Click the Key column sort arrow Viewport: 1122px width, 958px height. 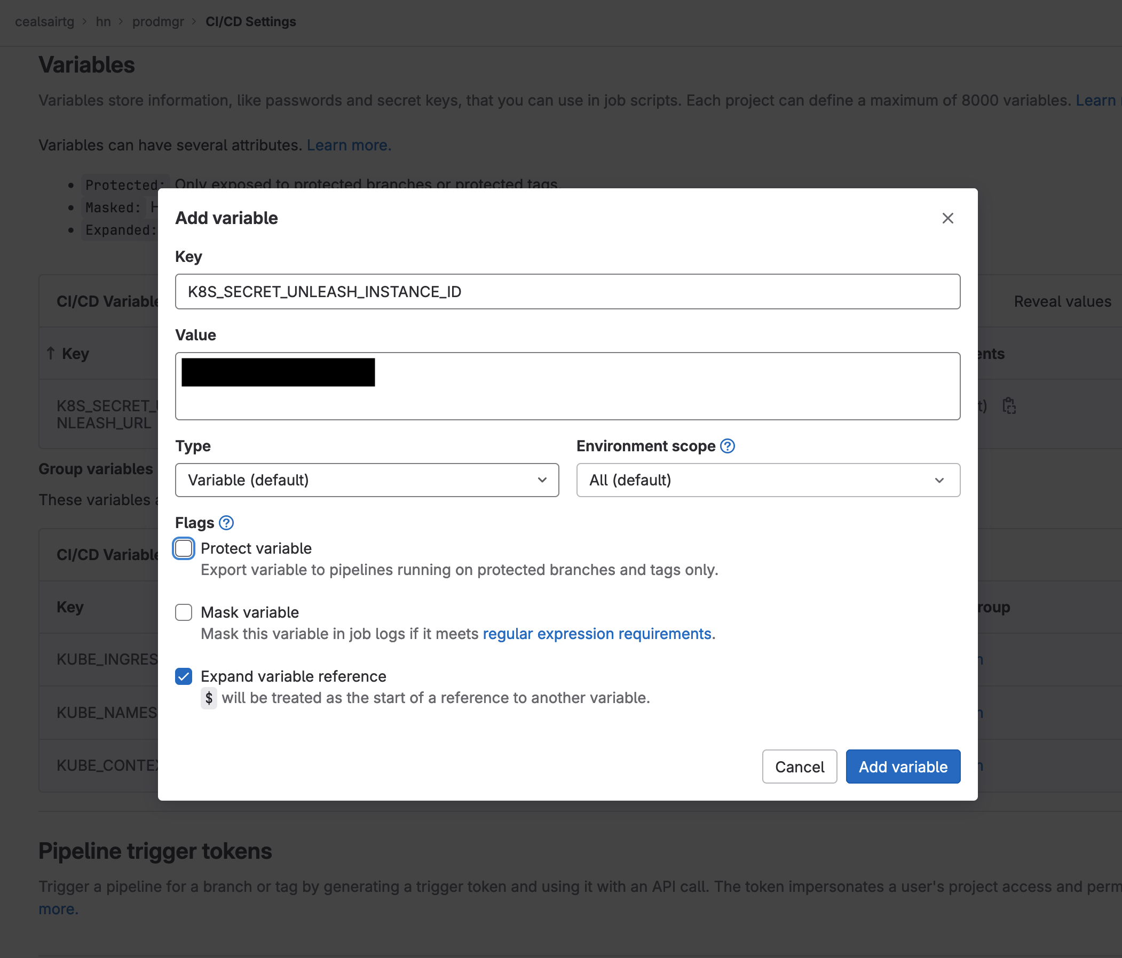(50, 354)
